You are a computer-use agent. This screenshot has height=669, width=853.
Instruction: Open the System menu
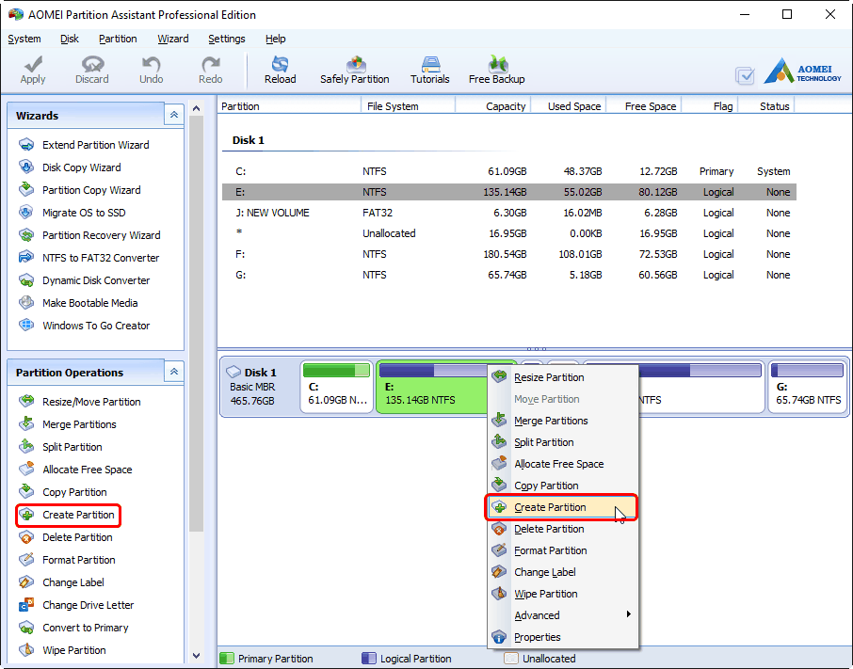[24, 39]
